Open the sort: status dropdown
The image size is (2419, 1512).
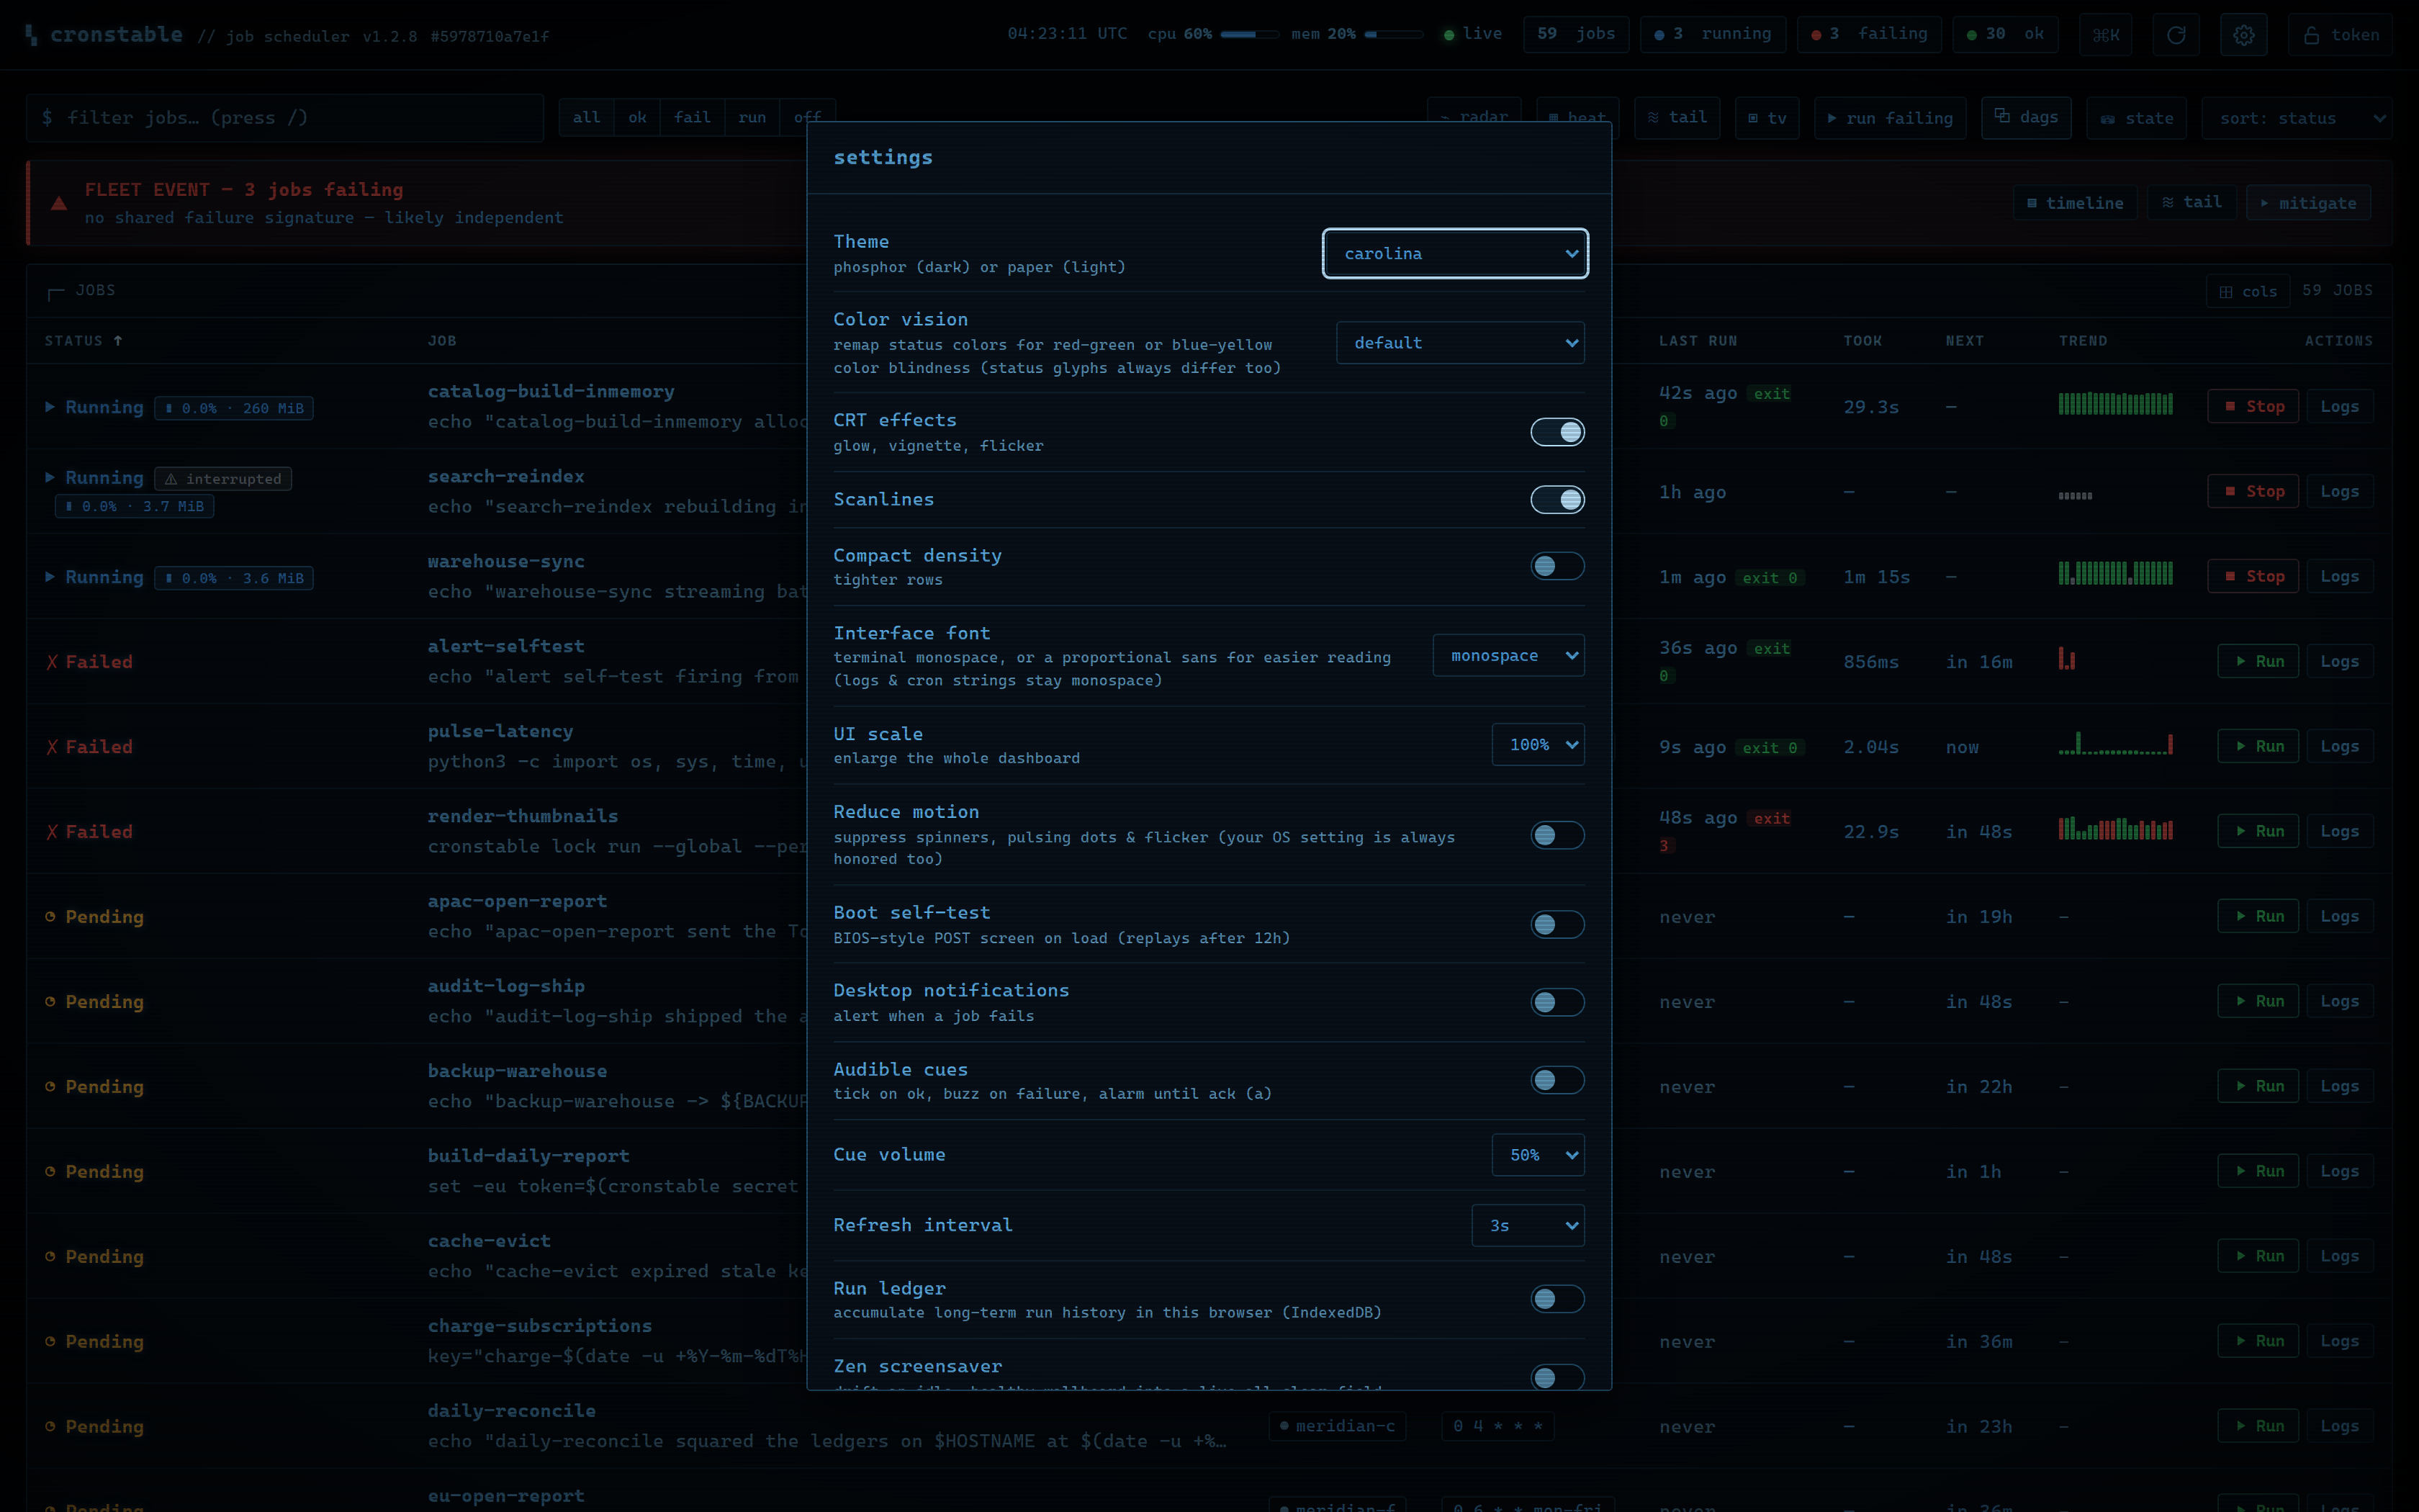[2296, 118]
